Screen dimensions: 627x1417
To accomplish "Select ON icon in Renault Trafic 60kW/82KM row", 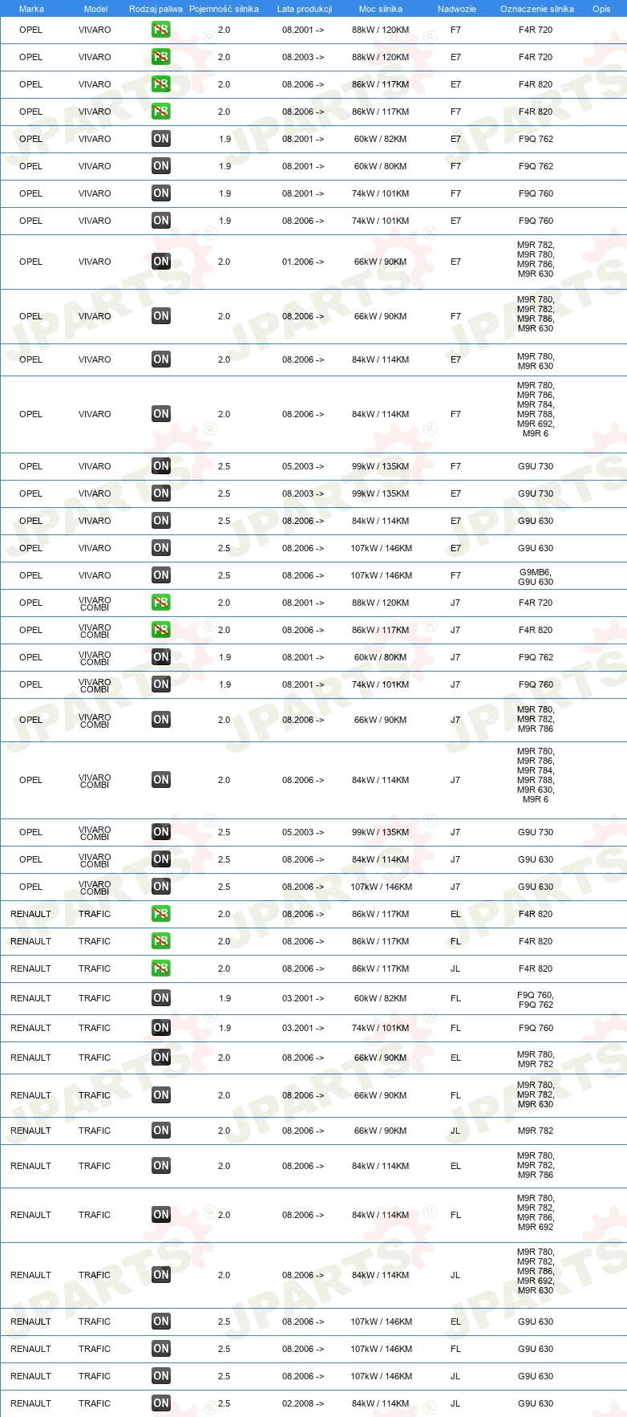I will pos(161,998).
